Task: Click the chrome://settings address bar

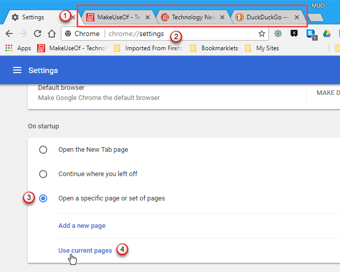Action: tap(165, 33)
